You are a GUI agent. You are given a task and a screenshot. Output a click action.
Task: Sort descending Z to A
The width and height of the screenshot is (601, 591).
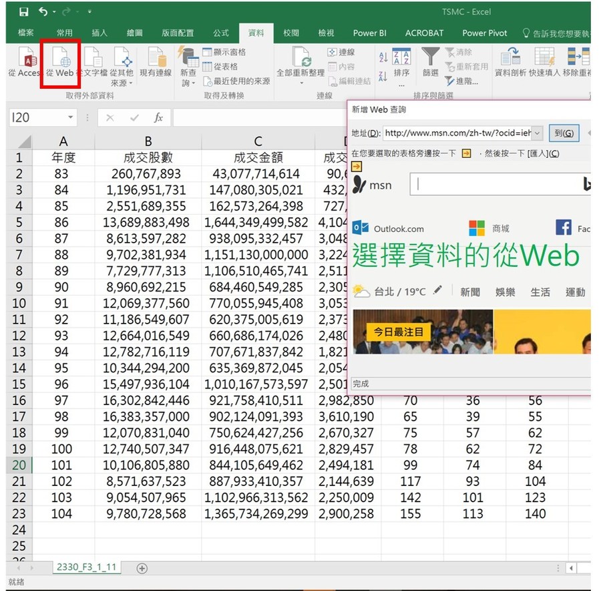(383, 76)
